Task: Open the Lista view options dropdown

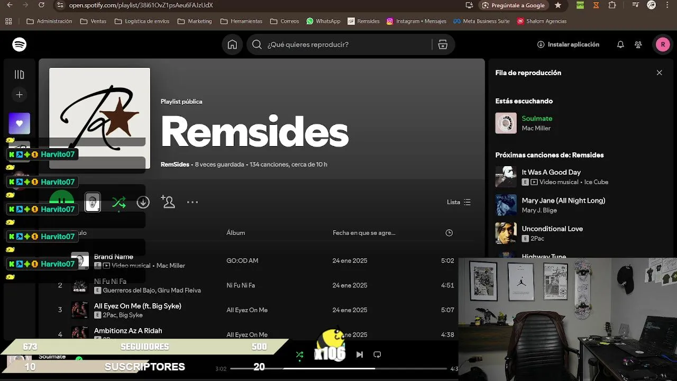Action: [x=459, y=202]
